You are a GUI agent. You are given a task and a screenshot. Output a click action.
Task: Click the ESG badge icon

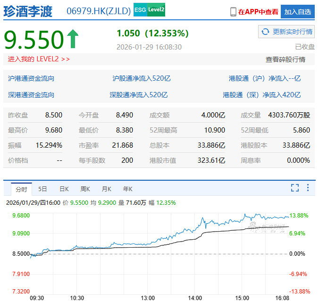click(140, 10)
